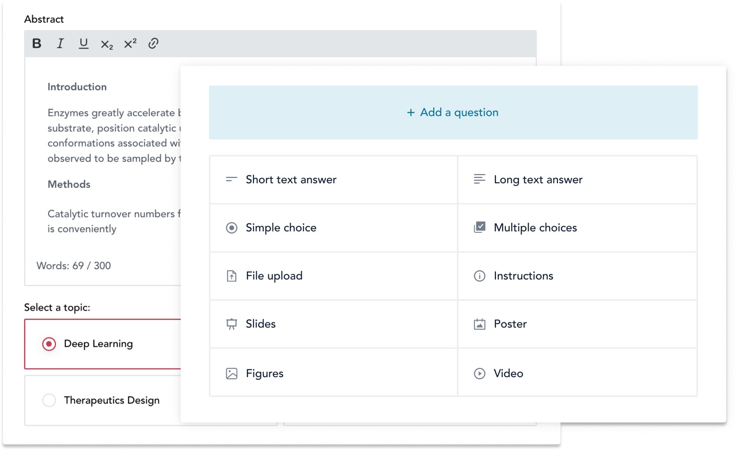Click the File upload icon

tap(232, 276)
